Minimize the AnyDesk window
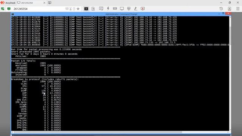The image size is (242, 136). (x=221, y=3)
